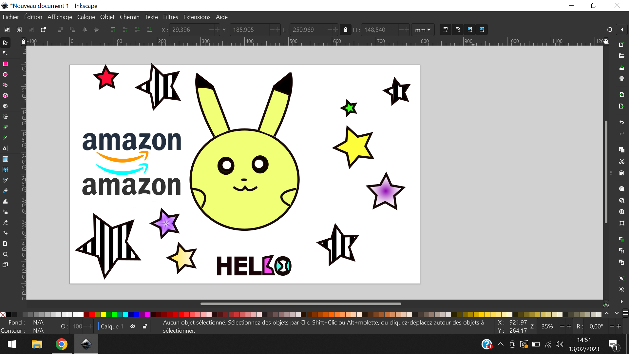Toggle scale rounded corners option
629x354 pixels.
point(458,30)
